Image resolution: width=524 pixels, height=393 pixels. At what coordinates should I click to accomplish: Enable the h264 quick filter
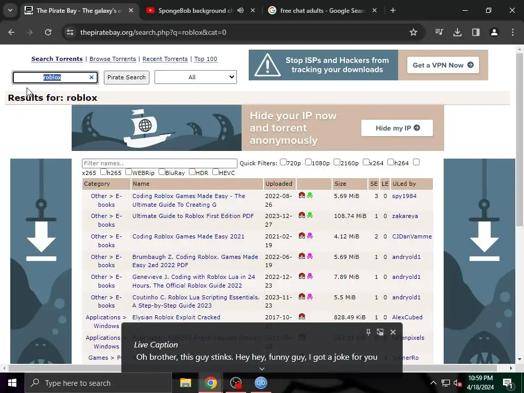[390, 162]
